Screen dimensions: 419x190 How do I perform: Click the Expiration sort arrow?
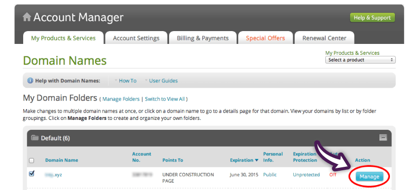pos(257,160)
